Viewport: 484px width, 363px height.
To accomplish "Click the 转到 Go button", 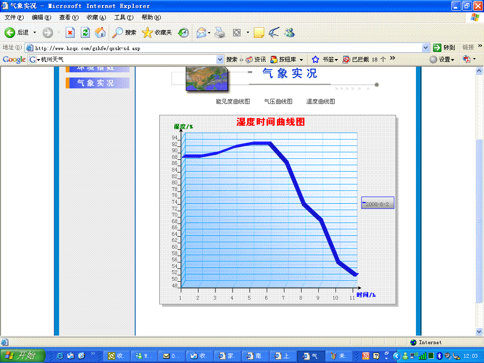I will tap(444, 48).
